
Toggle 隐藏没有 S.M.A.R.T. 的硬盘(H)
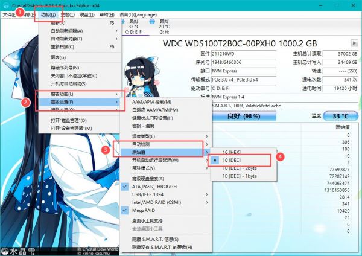pyautogui.click(x=166, y=247)
